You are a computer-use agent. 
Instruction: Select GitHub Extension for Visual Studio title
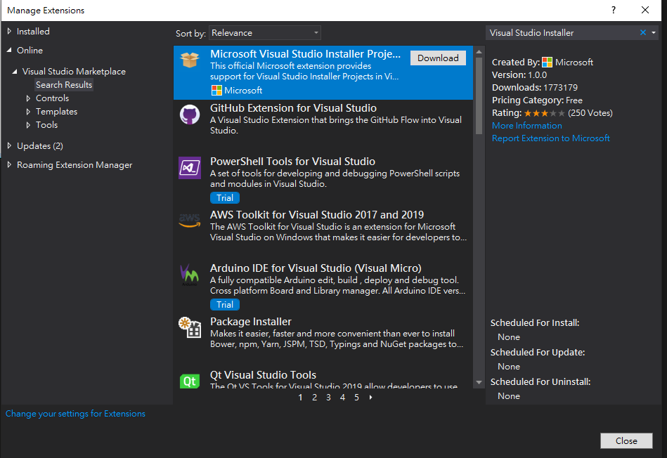(x=293, y=108)
